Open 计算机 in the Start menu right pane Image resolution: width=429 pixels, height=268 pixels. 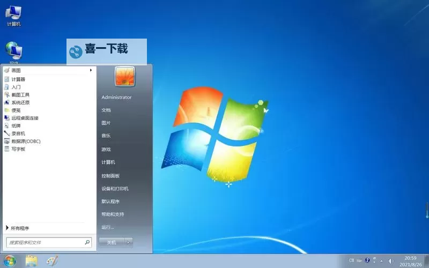click(x=108, y=162)
